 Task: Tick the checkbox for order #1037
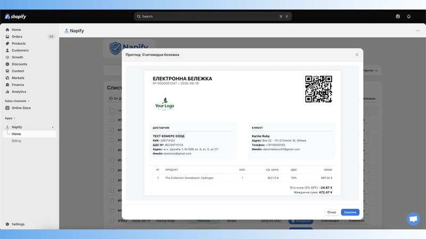pos(112,221)
